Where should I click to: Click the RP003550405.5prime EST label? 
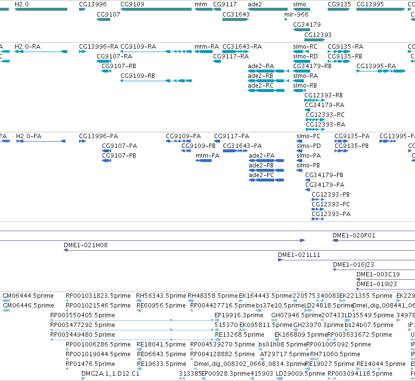coord(82,315)
